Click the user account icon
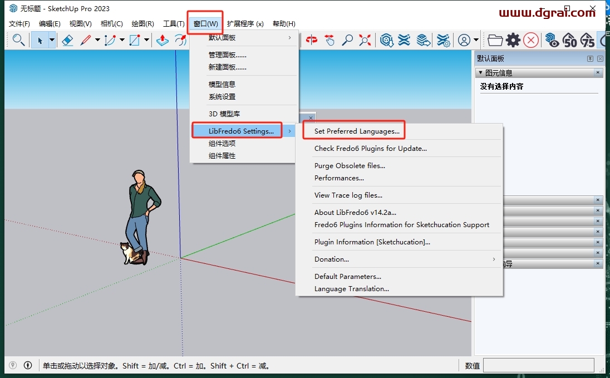The width and height of the screenshot is (610, 378). pos(464,40)
